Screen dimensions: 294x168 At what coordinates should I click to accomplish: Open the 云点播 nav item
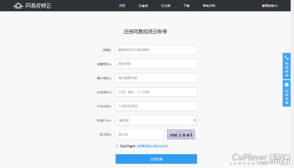click(x=165, y=6)
